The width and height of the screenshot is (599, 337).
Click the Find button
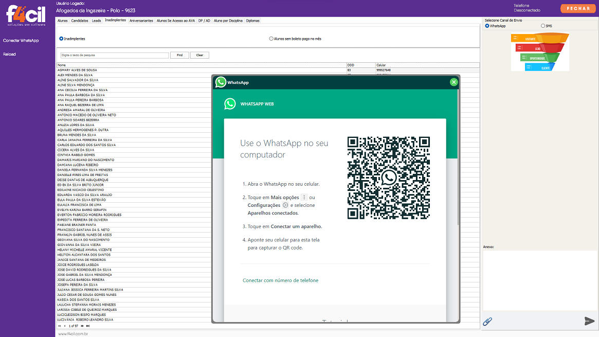click(x=179, y=55)
